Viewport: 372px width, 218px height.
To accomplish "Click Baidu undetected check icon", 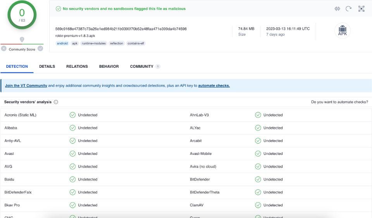I will pyautogui.click(x=72, y=179).
